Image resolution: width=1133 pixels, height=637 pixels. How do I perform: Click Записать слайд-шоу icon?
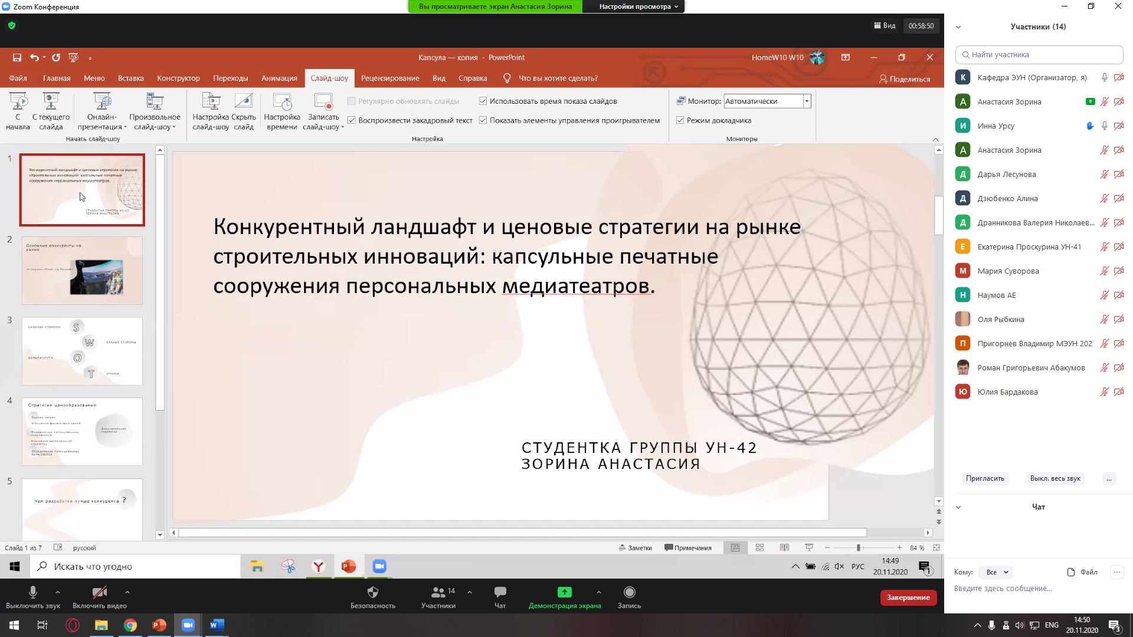click(323, 101)
